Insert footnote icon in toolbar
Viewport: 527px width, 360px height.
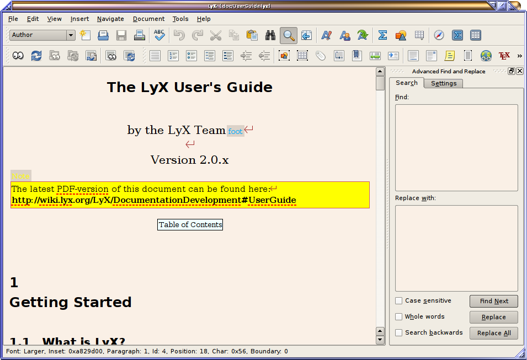click(x=413, y=56)
